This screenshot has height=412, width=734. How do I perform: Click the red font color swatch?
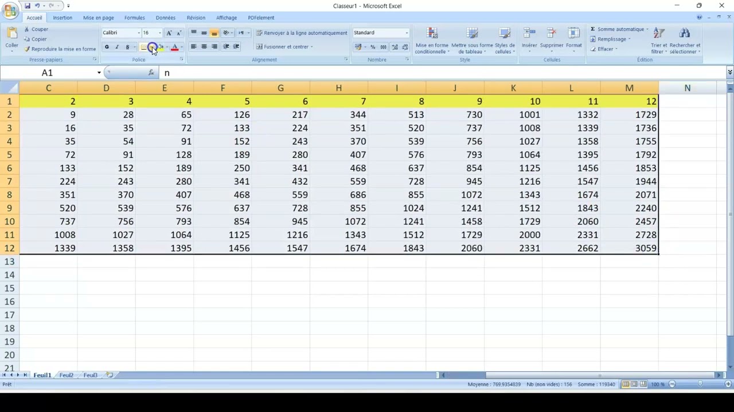[x=175, y=47]
